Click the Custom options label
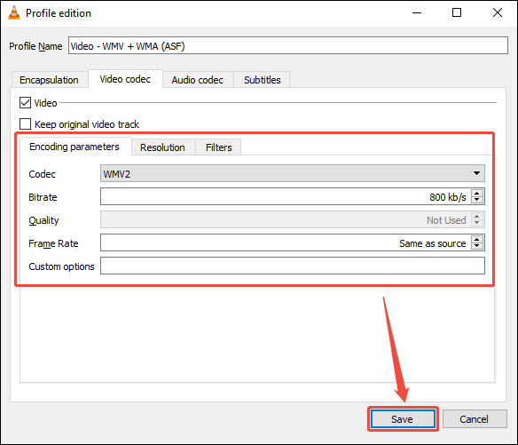Viewport: 518px width, 445px height. click(x=61, y=266)
